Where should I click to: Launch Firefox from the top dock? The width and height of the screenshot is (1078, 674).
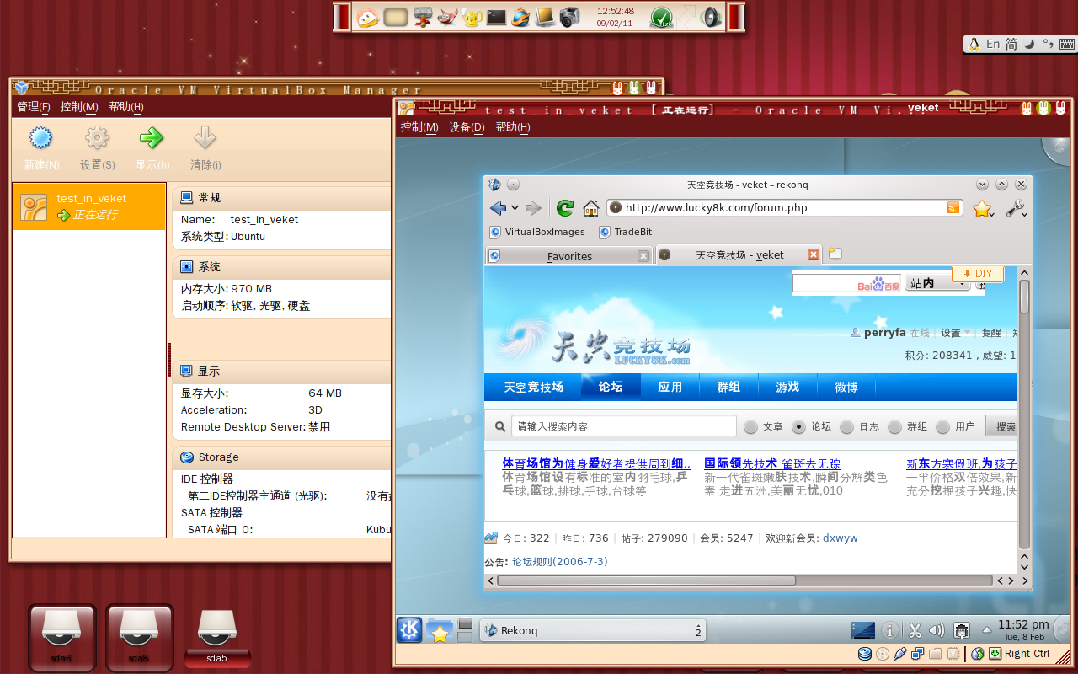coord(520,16)
